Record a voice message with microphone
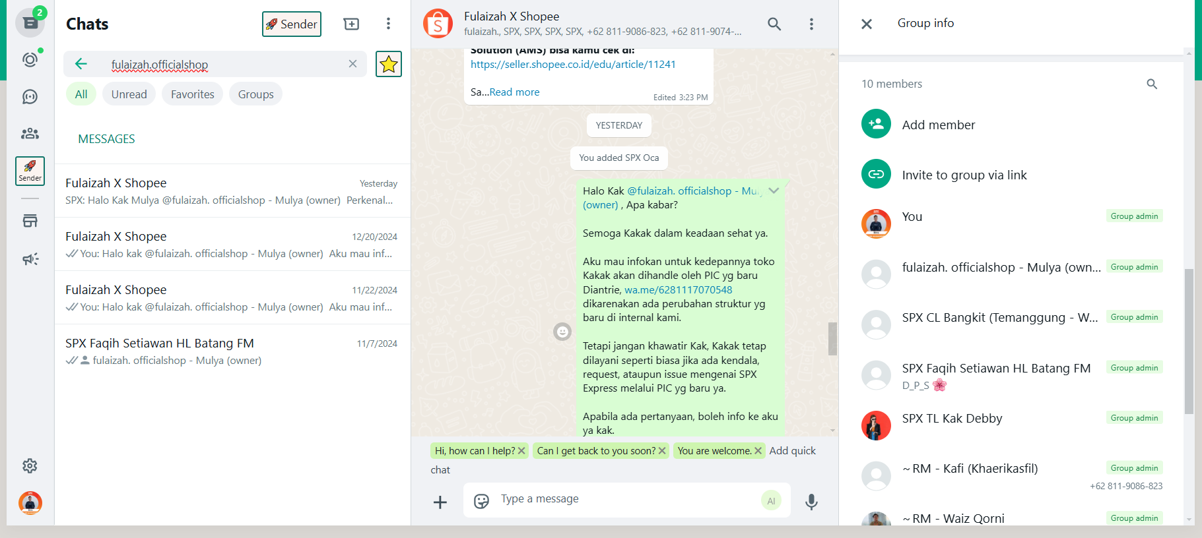The height and width of the screenshot is (538, 1202). [x=811, y=502]
